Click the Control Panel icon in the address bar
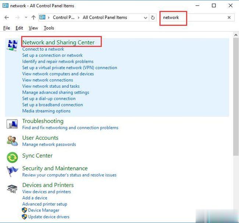This screenshot has width=239, height=223. [42, 17]
